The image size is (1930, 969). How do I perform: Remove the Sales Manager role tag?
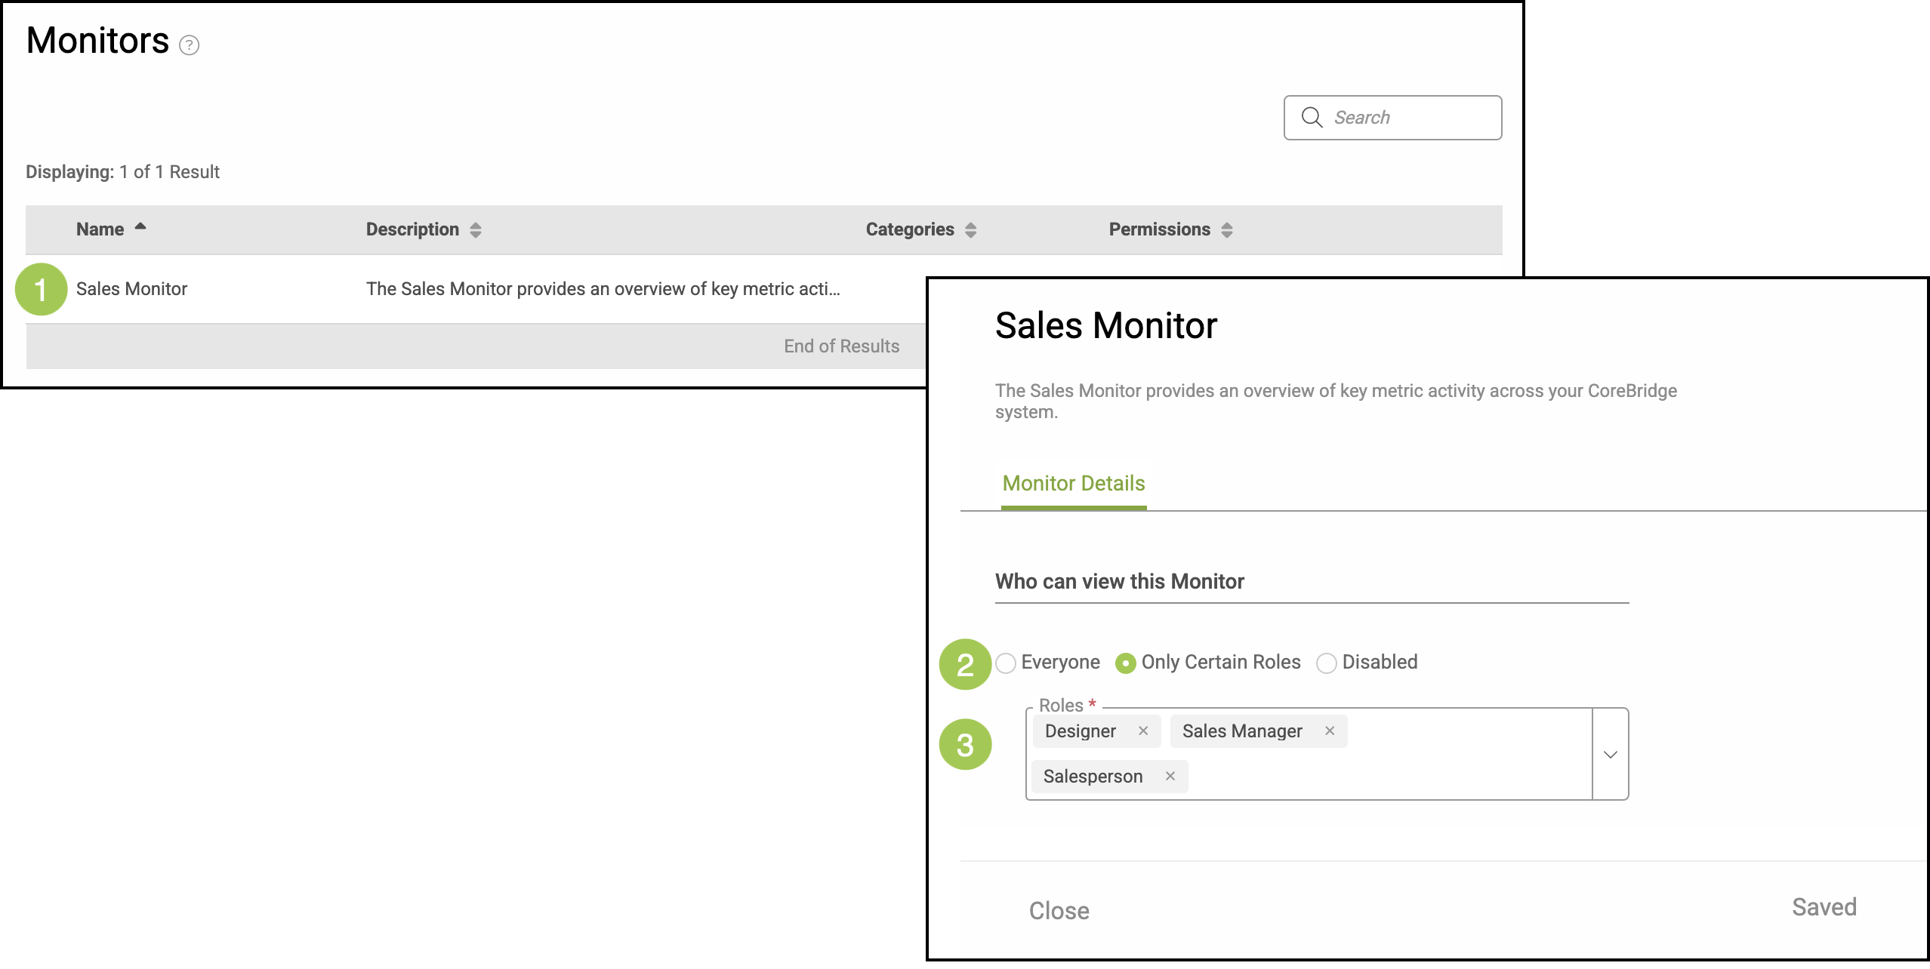(x=1330, y=731)
